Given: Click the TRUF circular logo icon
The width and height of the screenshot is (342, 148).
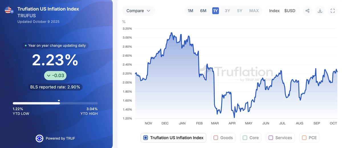Looking at the screenshot, I should pos(39,138).
